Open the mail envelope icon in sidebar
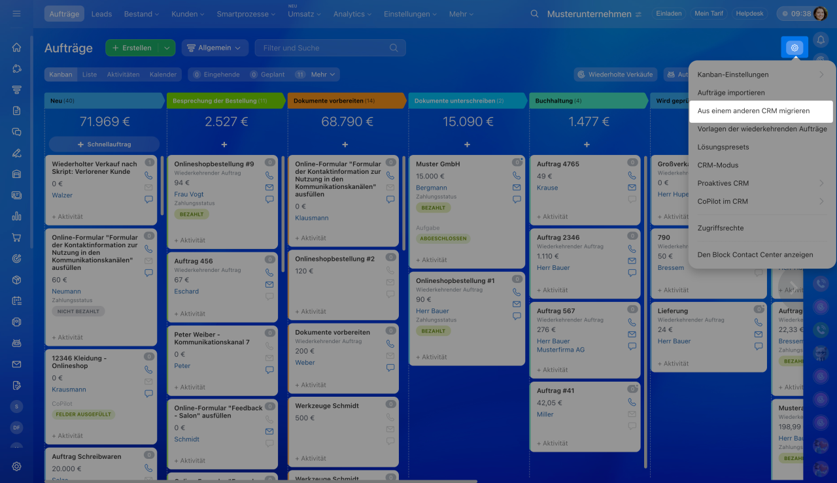Viewport: 837px width, 483px height. tap(16, 364)
